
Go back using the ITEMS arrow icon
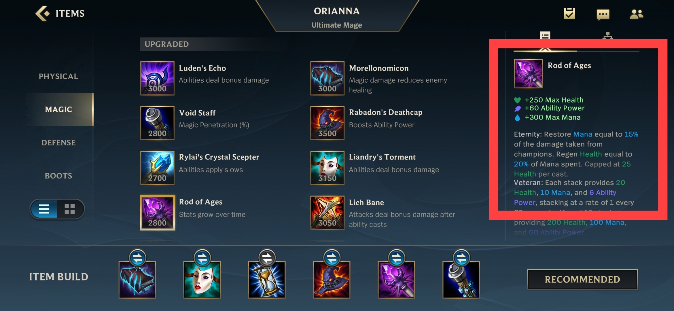(42, 14)
